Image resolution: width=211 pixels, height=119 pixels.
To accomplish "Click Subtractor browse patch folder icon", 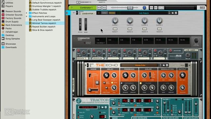I will (x=103, y=107).
